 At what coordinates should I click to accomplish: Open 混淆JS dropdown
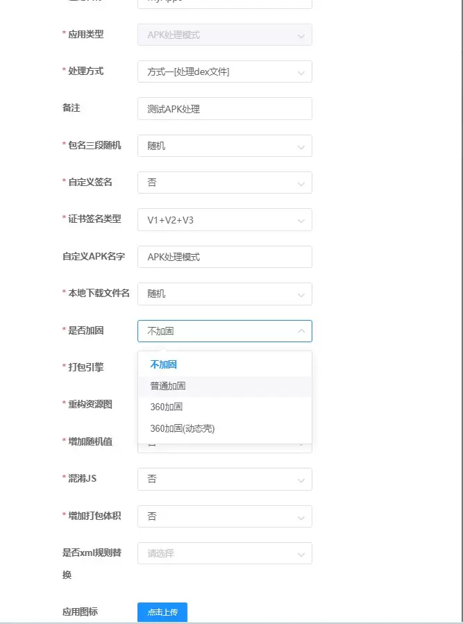tap(224, 479)
